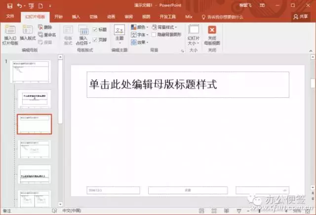Click zoom in plus in status bar
The width and height of the screenshot is (316, 215).
pos(286,211)
